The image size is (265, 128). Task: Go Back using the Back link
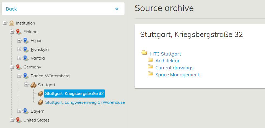click(11, 9)
